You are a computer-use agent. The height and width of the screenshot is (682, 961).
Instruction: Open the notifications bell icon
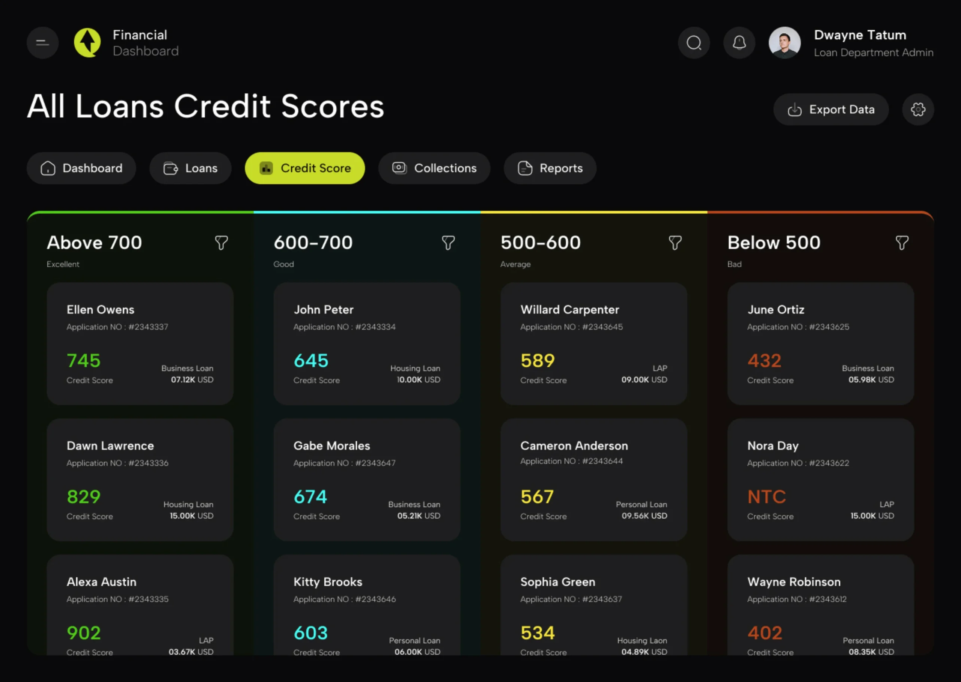739,43
